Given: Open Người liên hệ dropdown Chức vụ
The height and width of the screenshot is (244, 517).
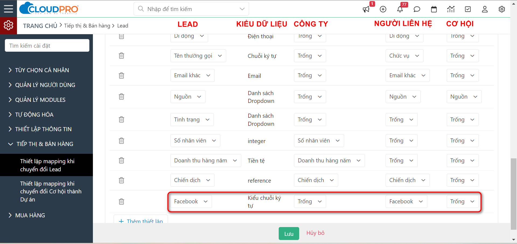Looking at the screenshot, I should click(x=404, y=56).
